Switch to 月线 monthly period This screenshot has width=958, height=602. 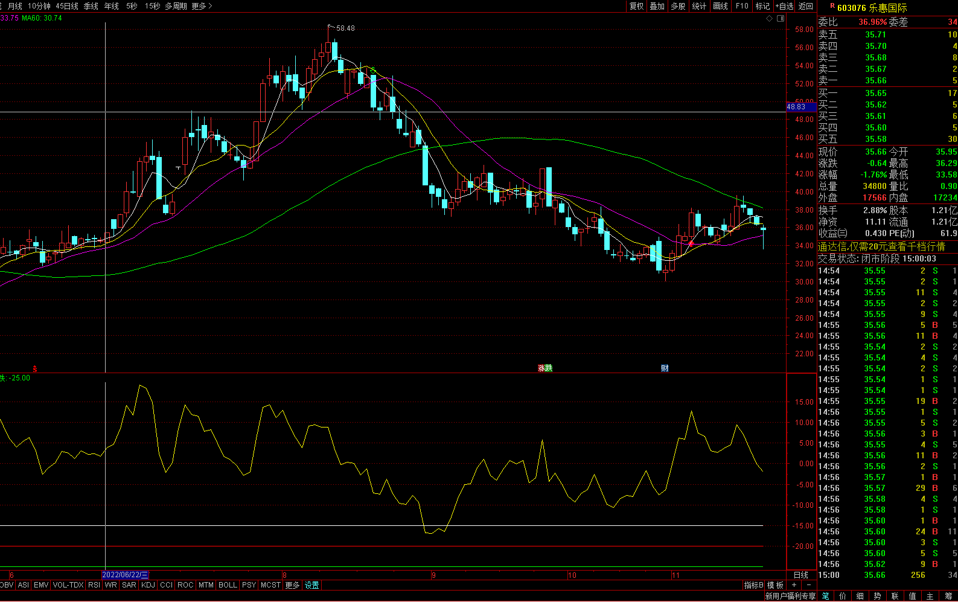tap(14, 6)
